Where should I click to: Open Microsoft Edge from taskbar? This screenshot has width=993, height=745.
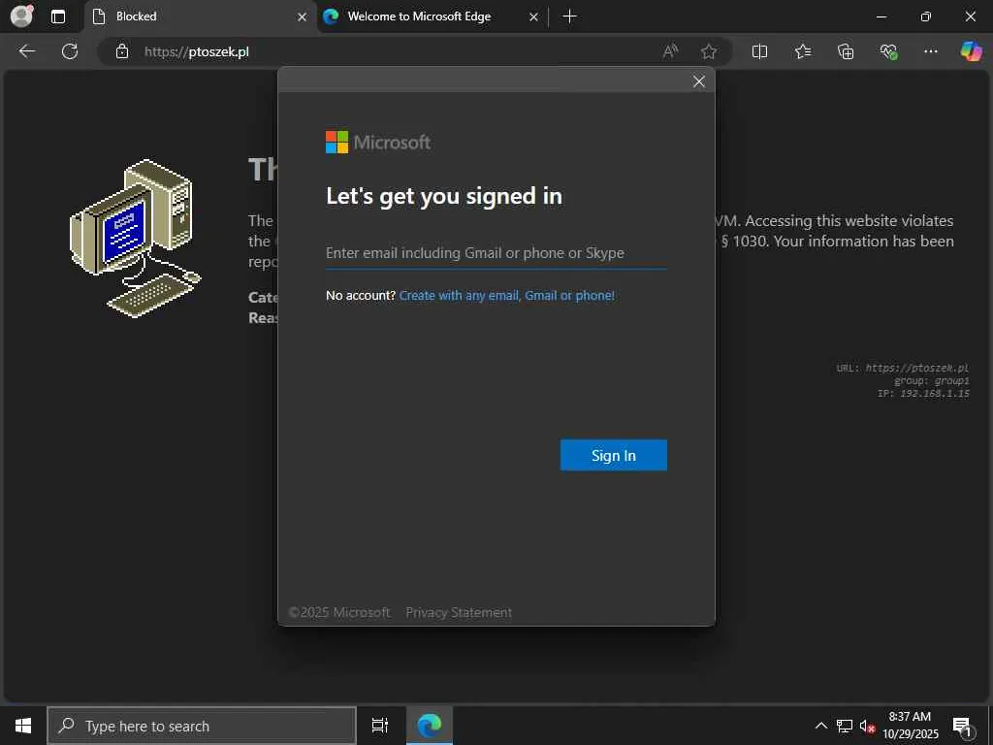[430, 726]
